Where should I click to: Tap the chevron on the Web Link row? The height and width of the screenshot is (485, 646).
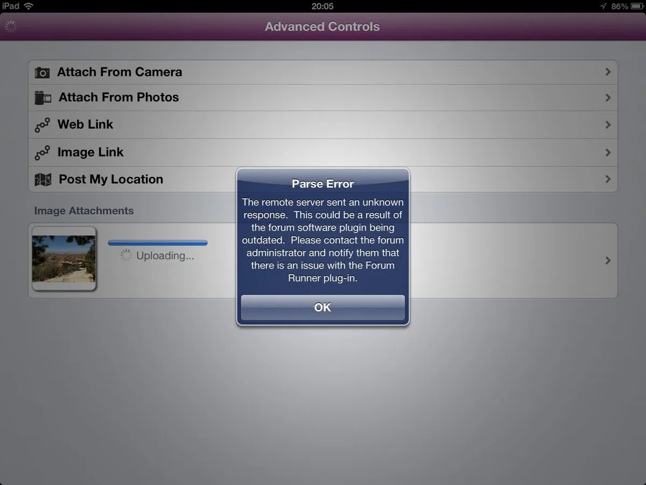pyautogui.click(x=608, y=125)
